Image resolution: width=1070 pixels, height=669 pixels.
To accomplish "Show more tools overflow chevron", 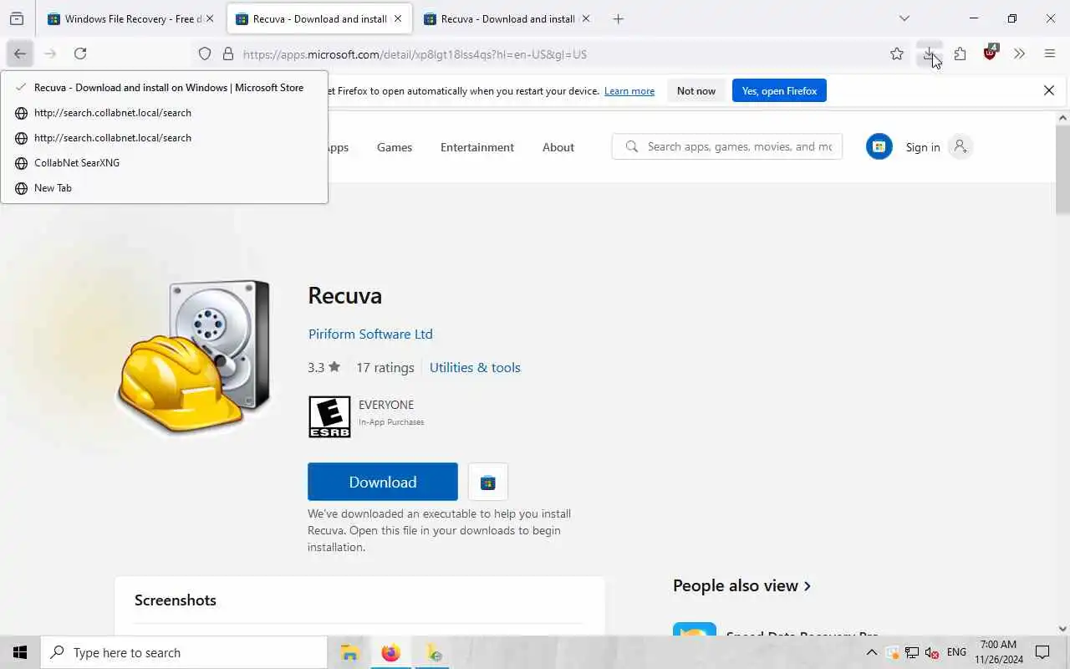I will click(1019, 54).
